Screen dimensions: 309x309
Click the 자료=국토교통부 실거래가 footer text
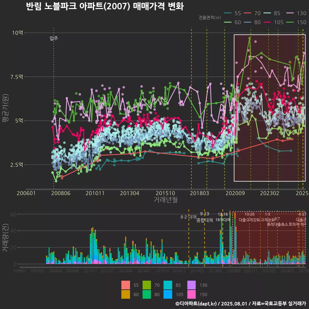[x=279, y=304]
